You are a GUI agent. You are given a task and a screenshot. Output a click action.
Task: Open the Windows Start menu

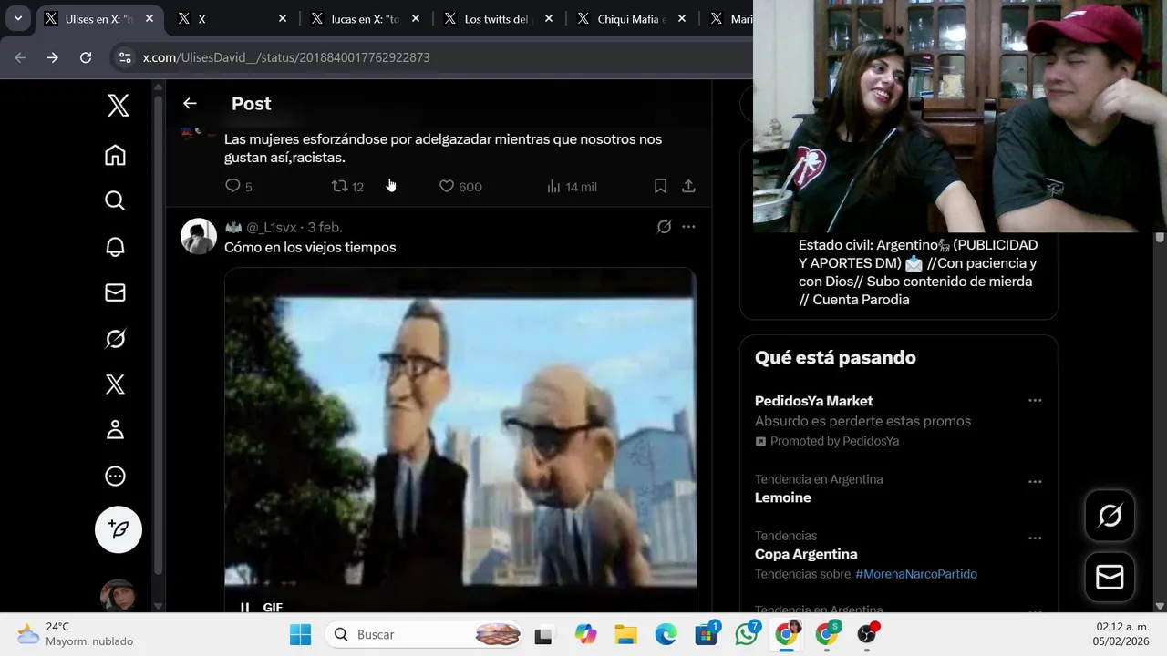pyautogui.click(x=300, y=634)
